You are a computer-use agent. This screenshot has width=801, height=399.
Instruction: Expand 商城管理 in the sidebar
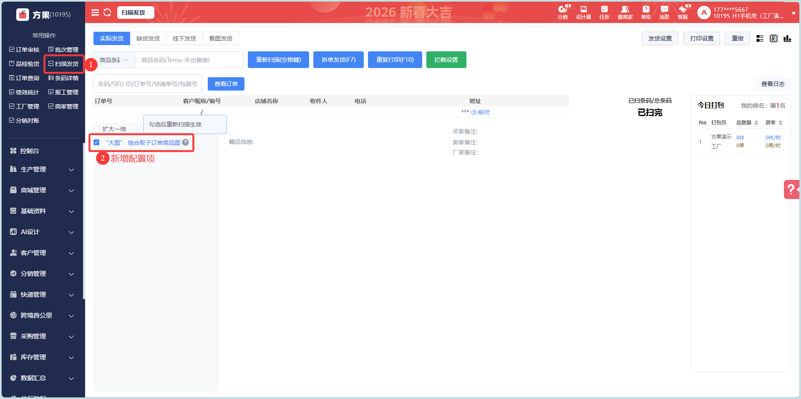tap(42, 190)
